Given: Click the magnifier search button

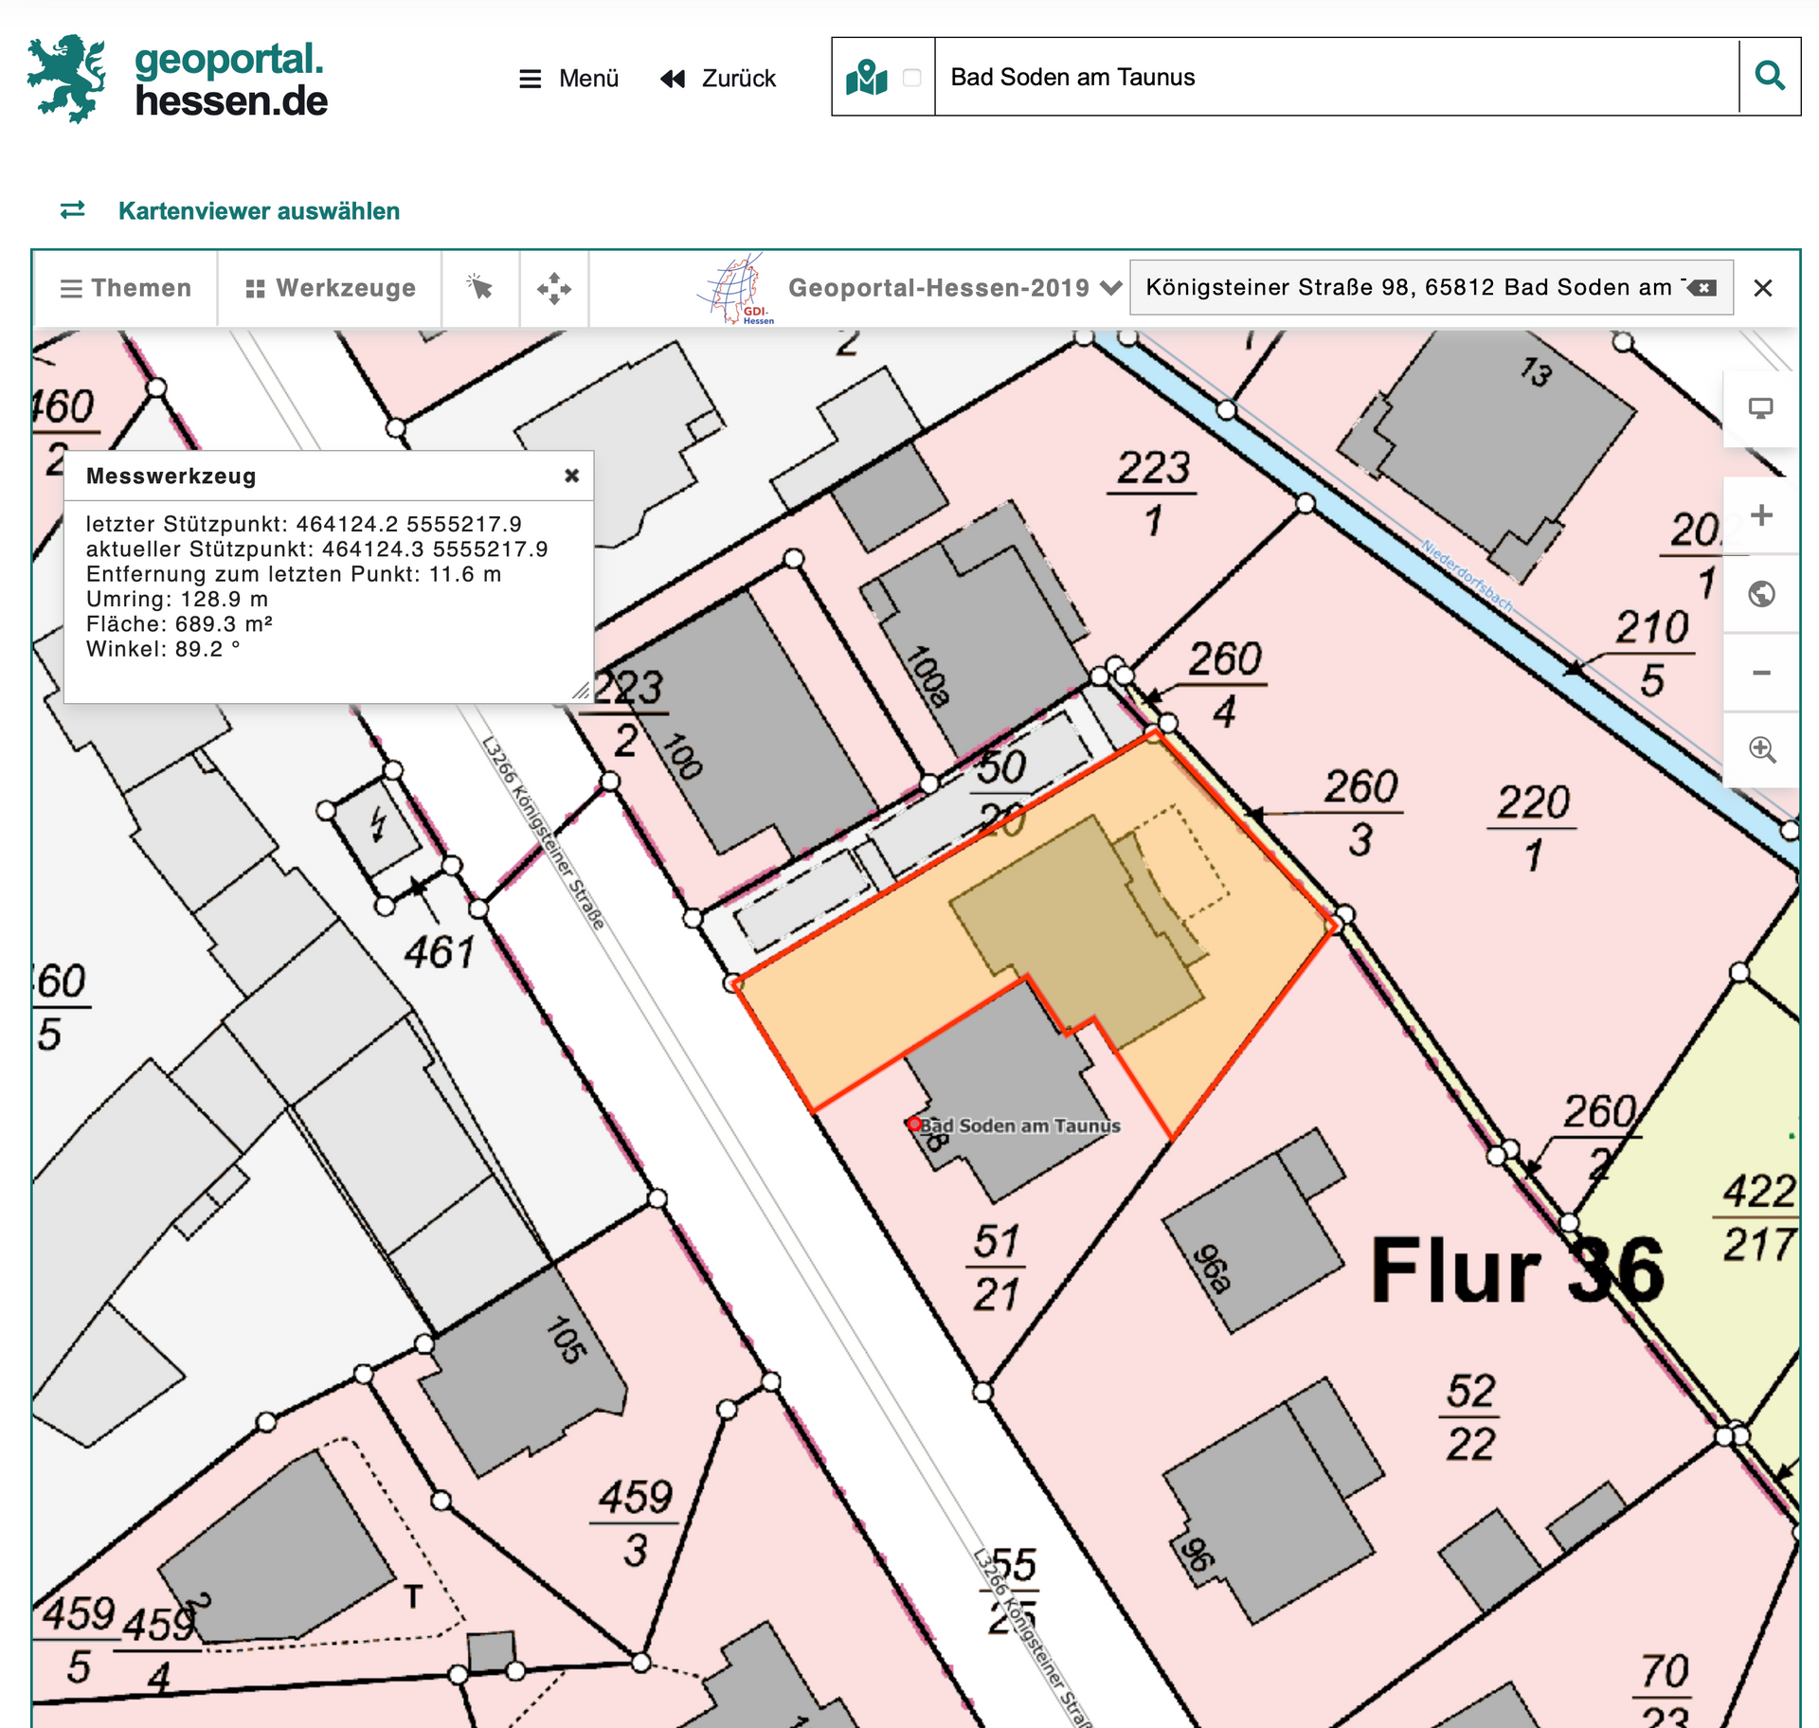Looking at the screenshot, I should (x=1769, y=76).
